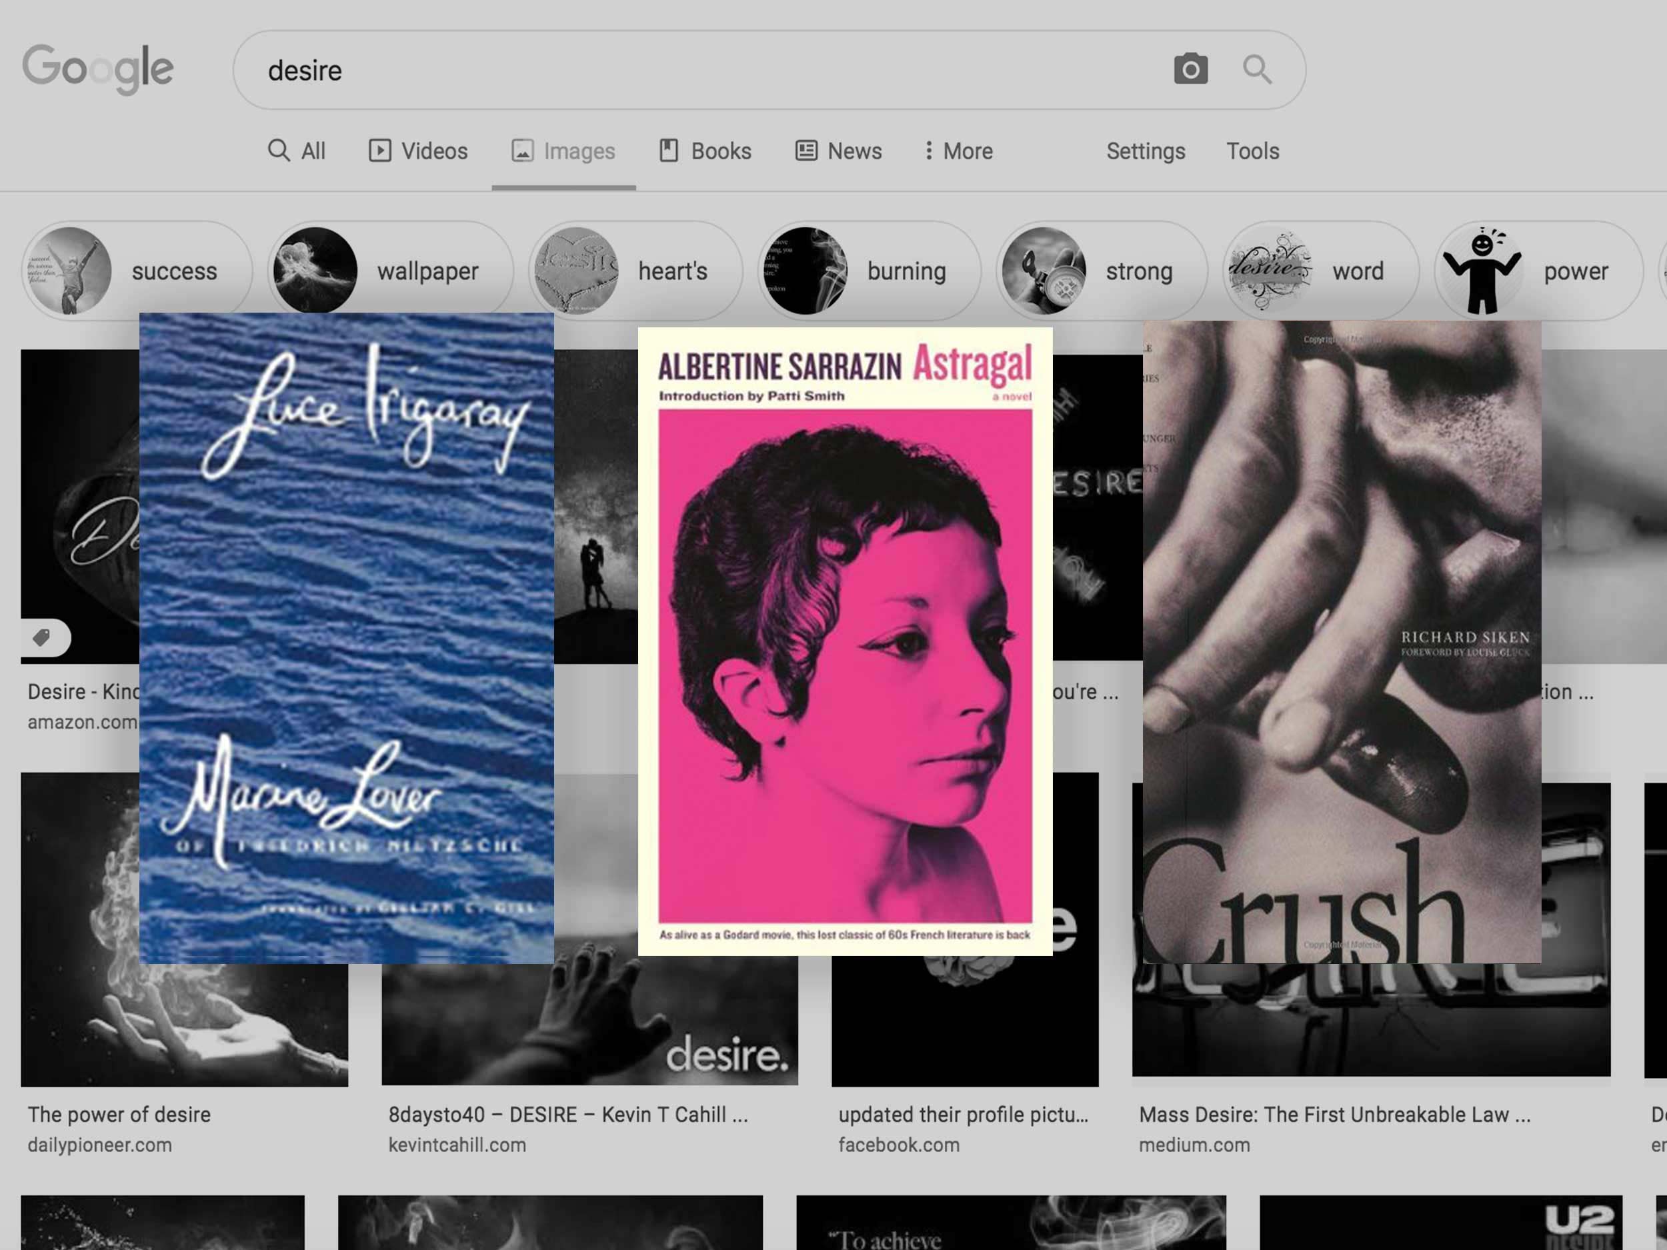Switch to the Videos tab

click(x=418, y=151)
